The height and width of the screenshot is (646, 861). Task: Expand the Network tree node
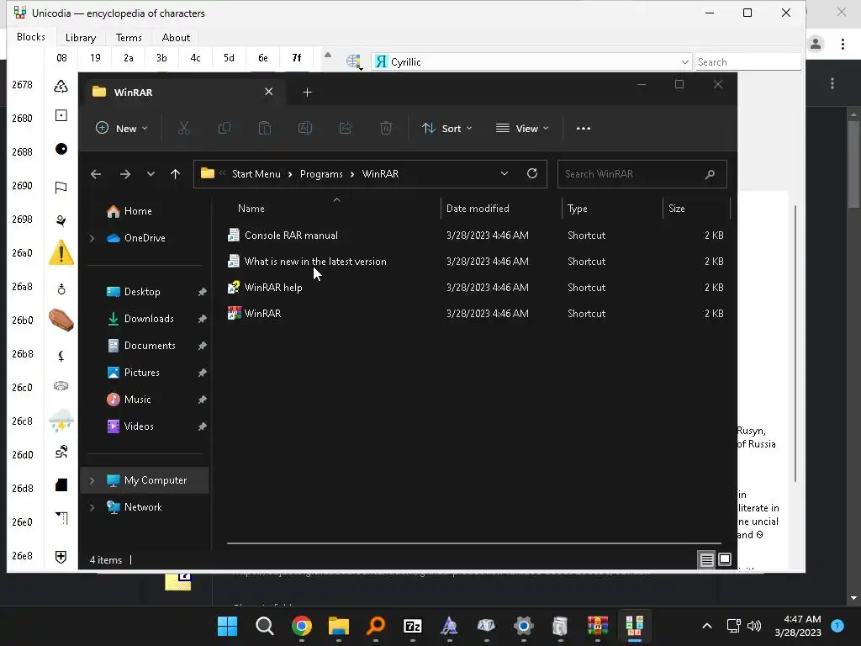pyautogui.click(x=92, y=507)
